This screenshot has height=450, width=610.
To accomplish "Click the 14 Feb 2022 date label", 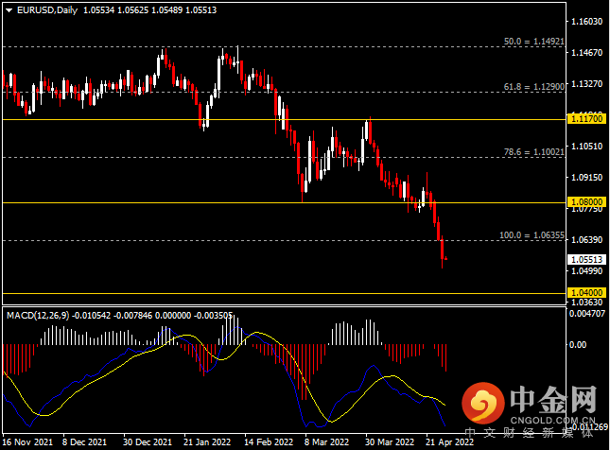I will coord(269,442).
